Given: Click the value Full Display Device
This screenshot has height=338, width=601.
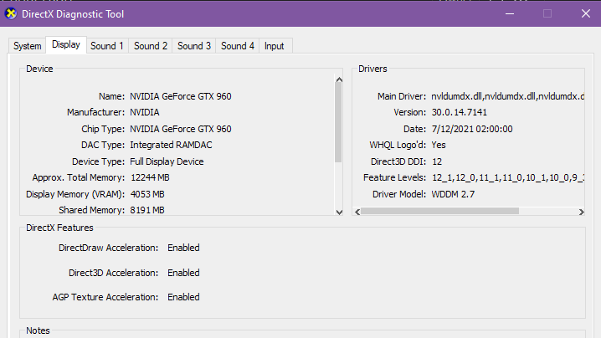Looking at the screenshot, I should pos(167,161).
